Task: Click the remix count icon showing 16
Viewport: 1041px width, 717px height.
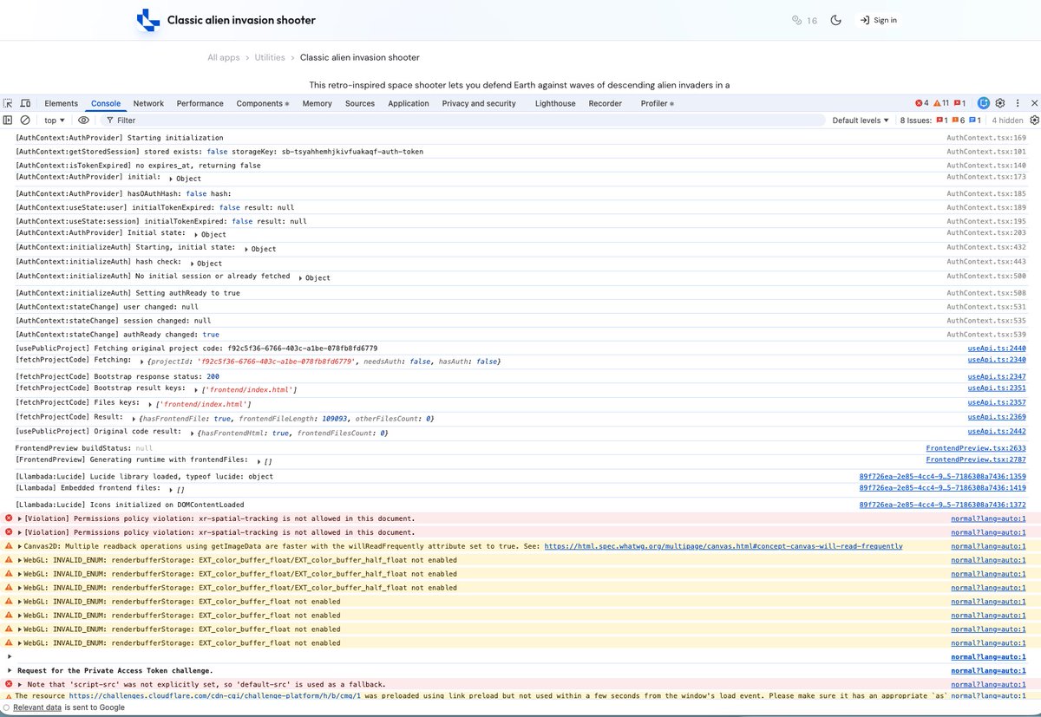Action: [804, 20]
